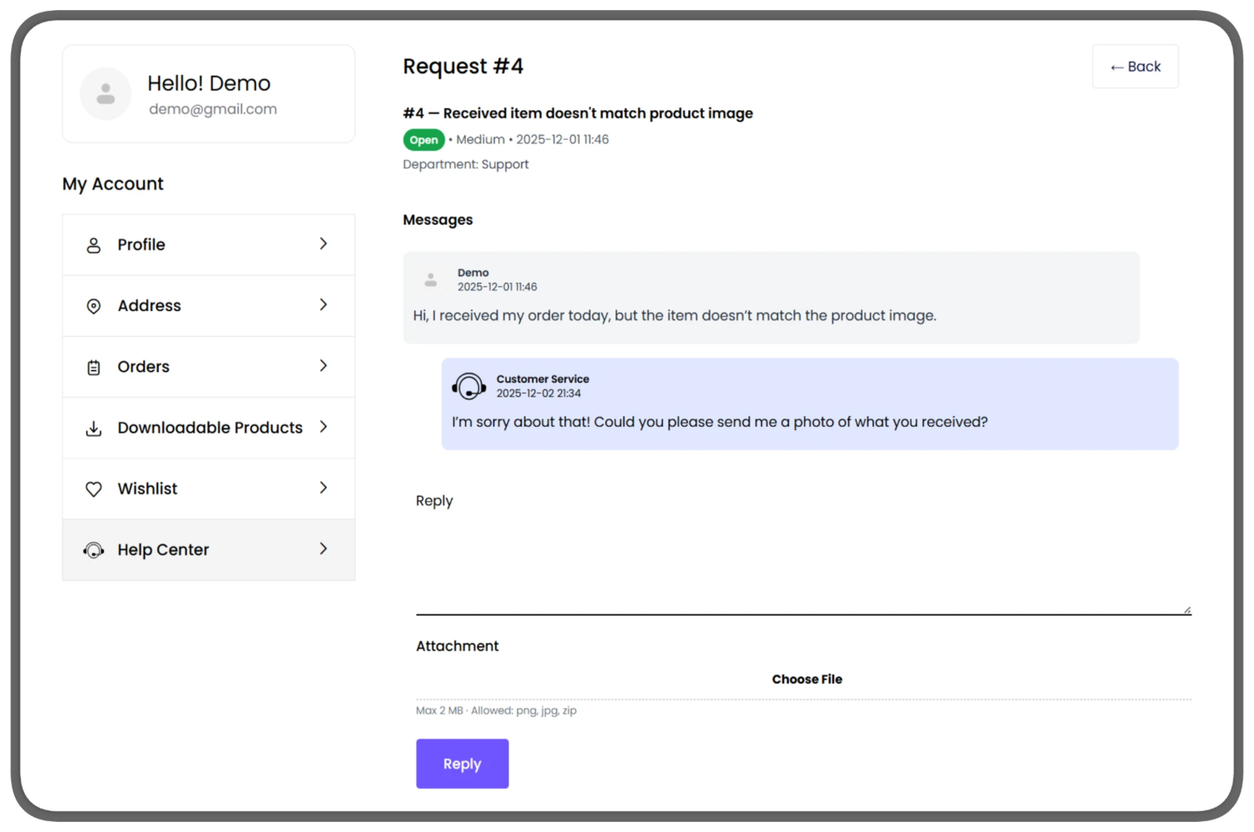The width and height of the screenshot is (1254, 832).
Task: Click the Downloadable Products download icon
Action: coord(94,428)
